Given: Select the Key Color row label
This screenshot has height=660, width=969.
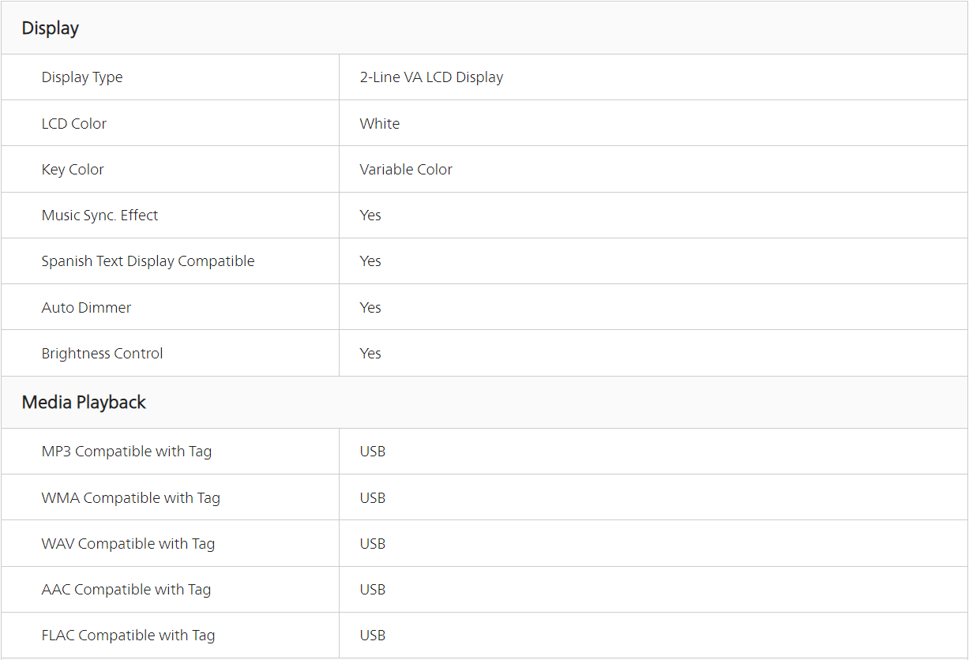Looking at the screenshot, I should (73, 170).
